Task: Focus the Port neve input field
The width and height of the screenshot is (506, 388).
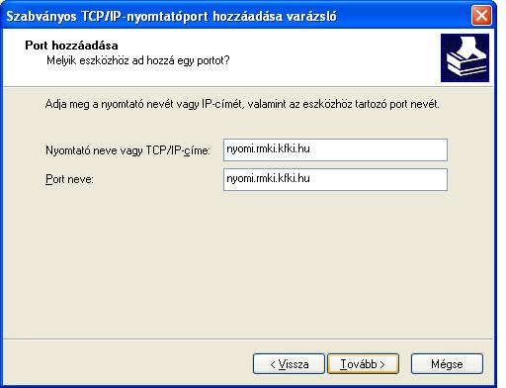Action: pyautogui.click(x=335, y=179)
